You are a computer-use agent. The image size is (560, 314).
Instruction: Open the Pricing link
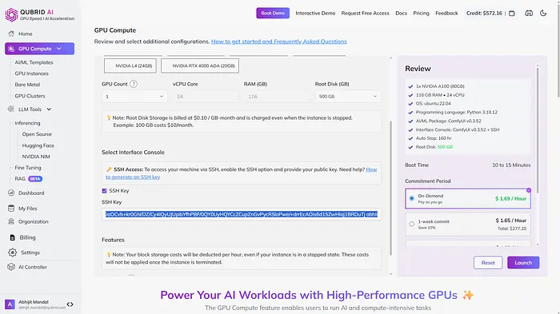tap(421, 14)
